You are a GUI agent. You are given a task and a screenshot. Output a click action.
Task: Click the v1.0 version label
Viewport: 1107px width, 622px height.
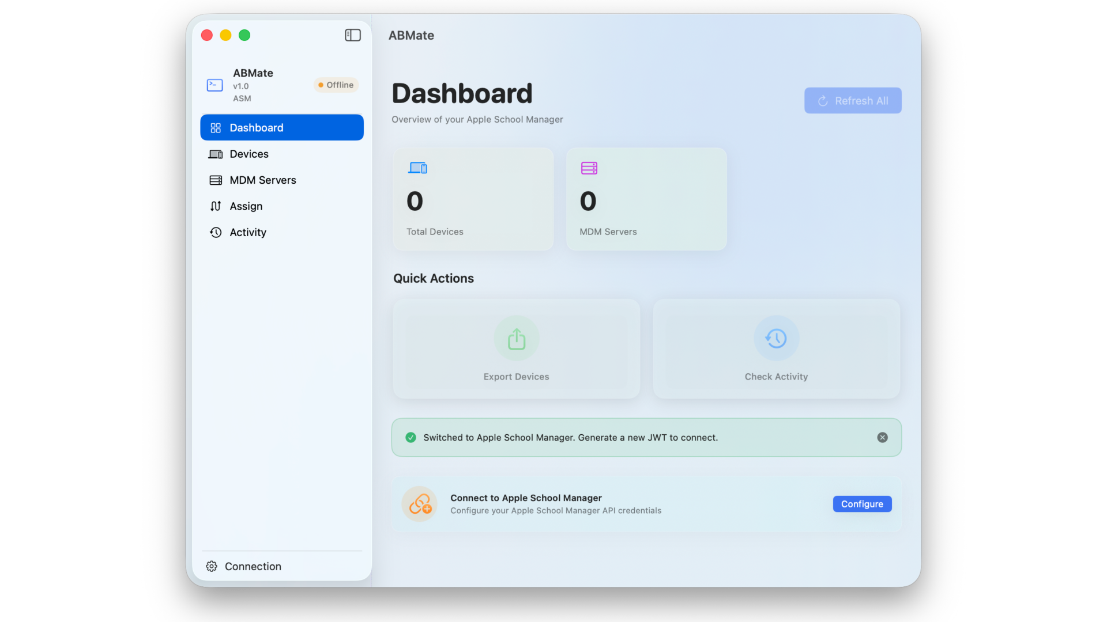241,86
